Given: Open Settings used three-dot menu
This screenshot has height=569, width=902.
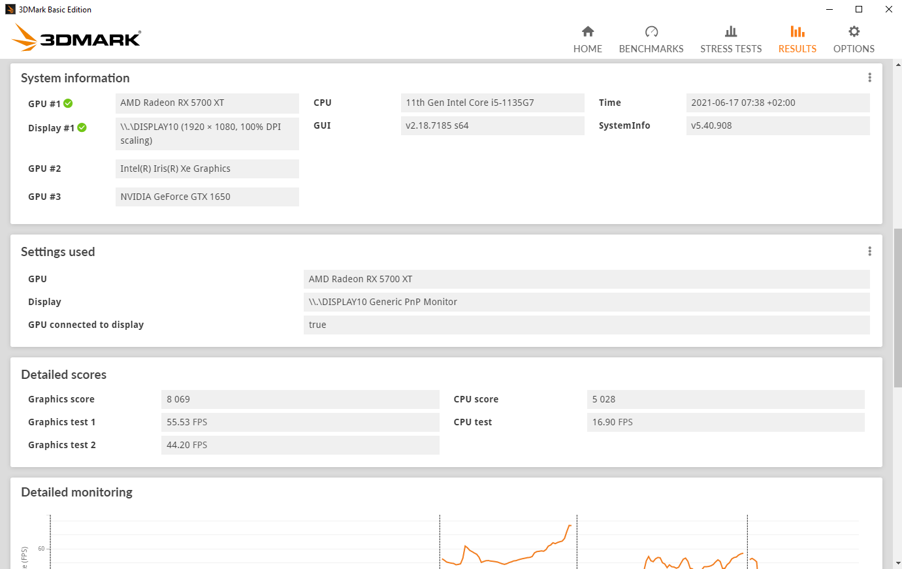Looking at the screenshot, I should pos(869,252).
